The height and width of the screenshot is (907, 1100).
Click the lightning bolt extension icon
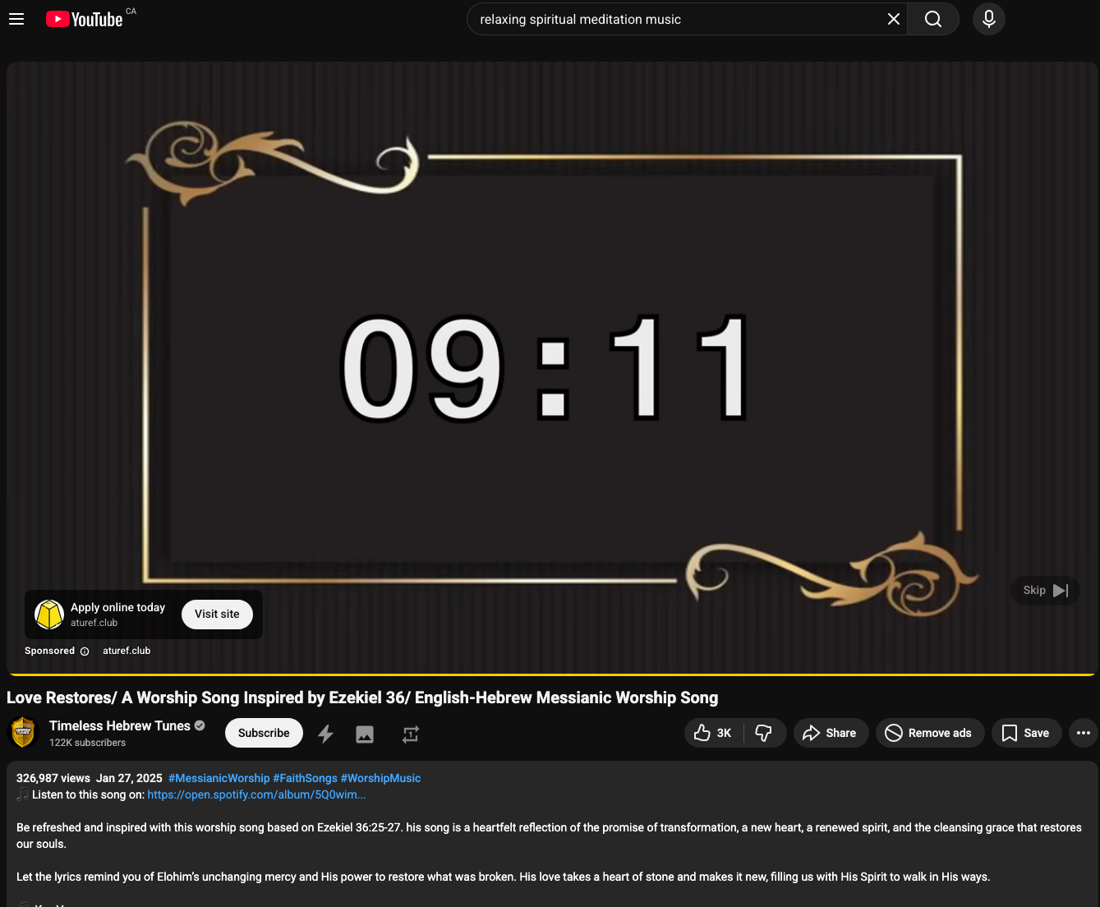[326, 734]
